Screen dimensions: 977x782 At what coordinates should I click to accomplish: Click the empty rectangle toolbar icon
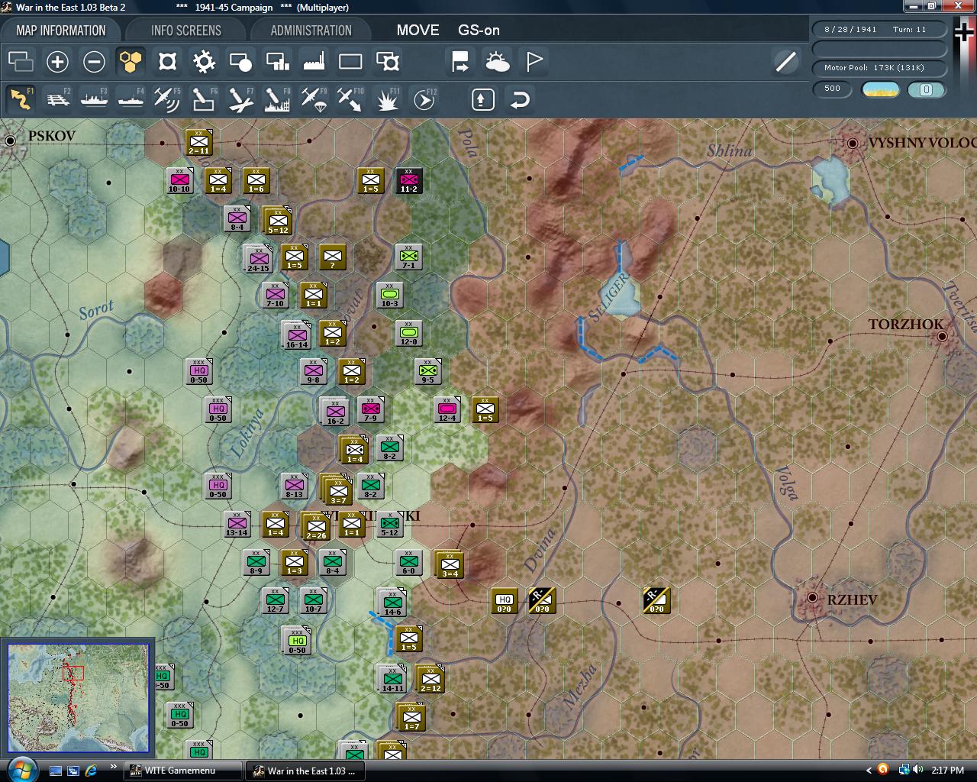350,62
